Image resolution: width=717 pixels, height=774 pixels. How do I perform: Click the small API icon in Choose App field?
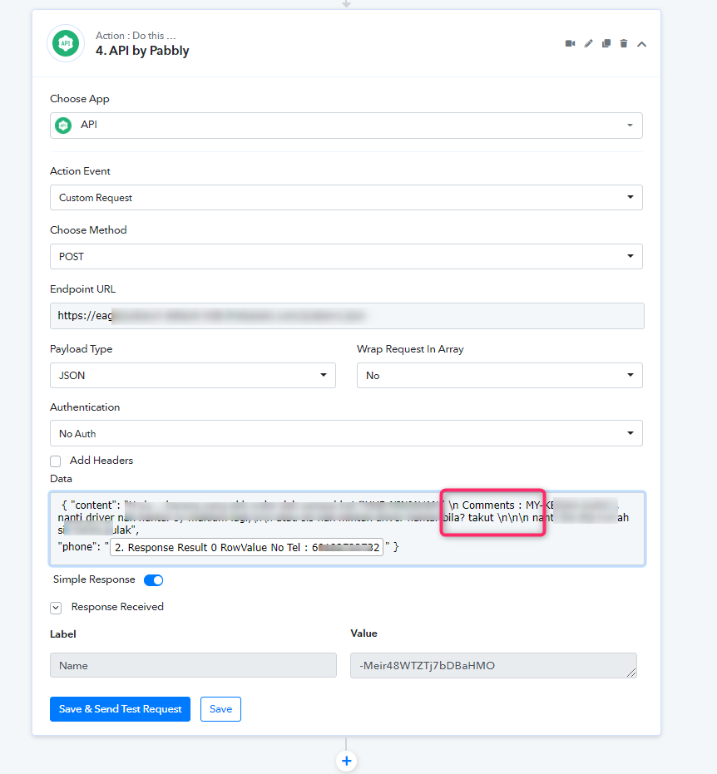[x=63, y=126]
